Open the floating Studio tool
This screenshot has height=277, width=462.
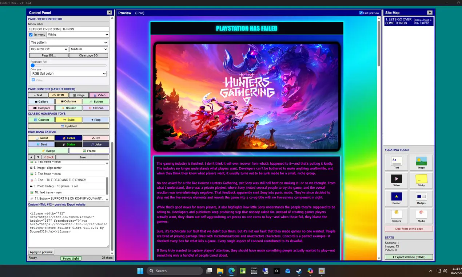click(421, 216)
